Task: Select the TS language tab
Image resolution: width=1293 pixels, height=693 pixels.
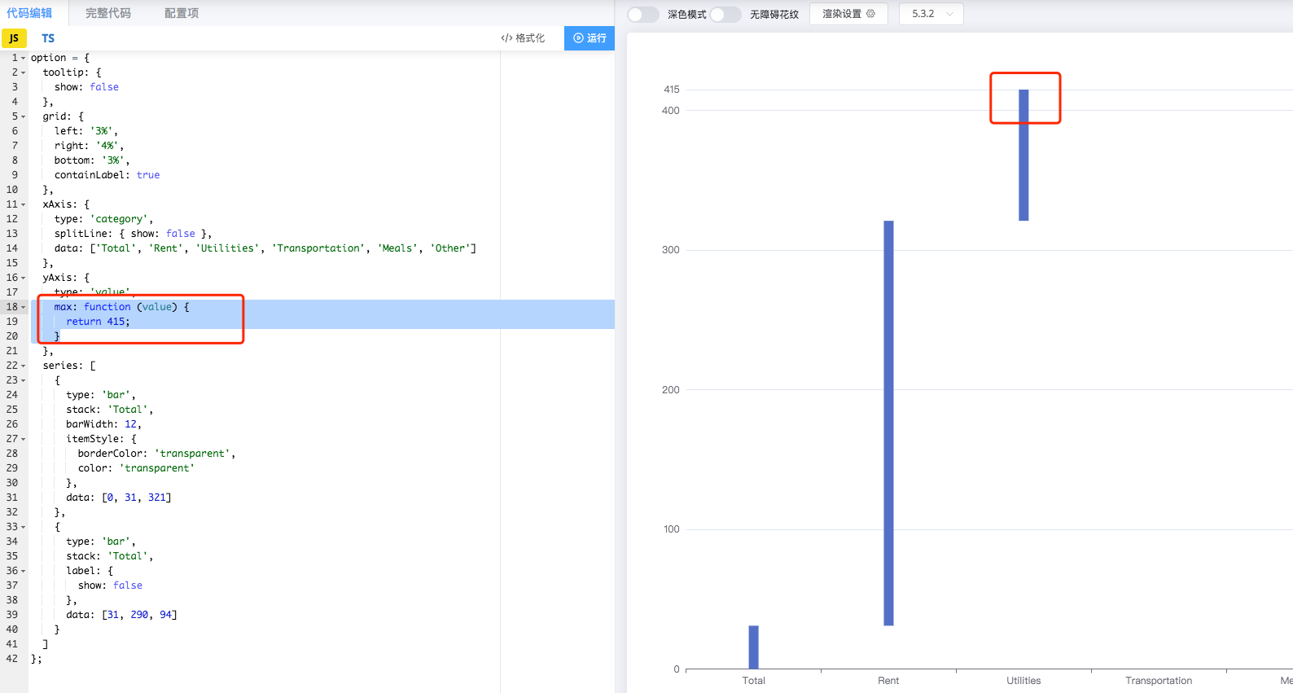Action: (x=48, y=38)
